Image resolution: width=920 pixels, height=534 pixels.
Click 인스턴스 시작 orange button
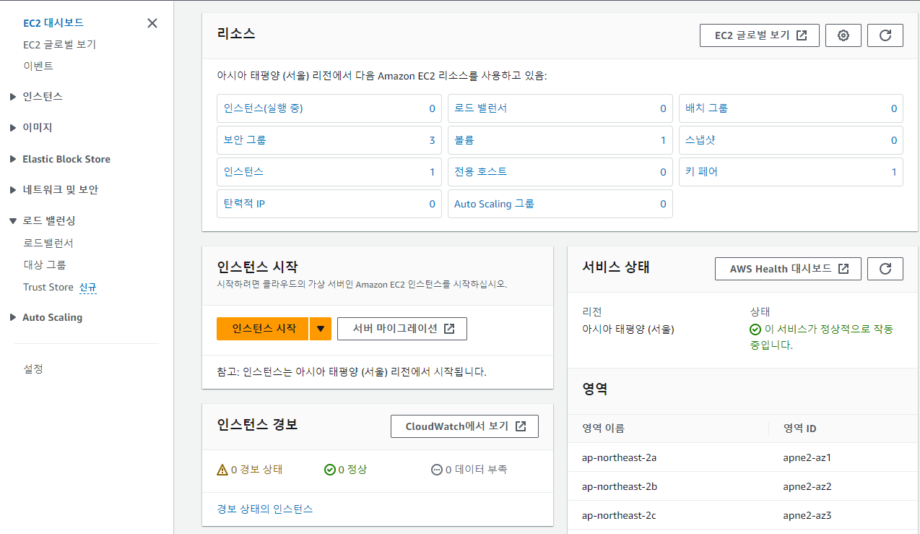pyautogui.click(x=263, y=329)
